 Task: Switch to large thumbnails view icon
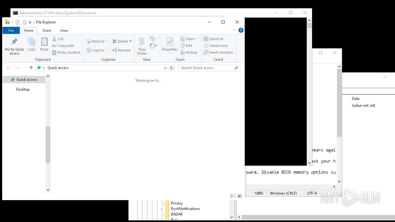(x=240, y=196)
